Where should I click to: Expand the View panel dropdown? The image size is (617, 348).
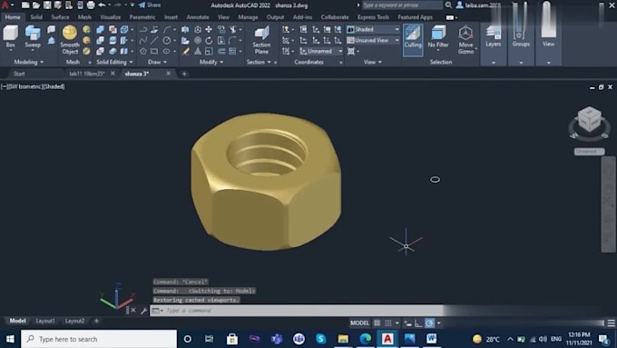[373, 62]
